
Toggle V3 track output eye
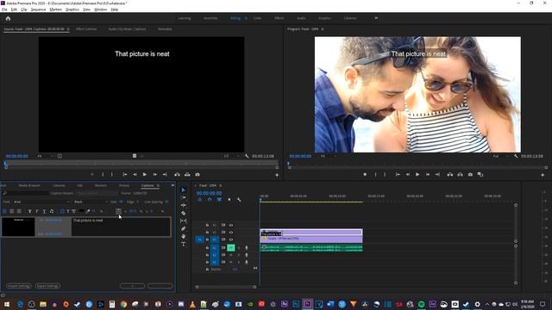pyautogui.click(x=231, y=225)
